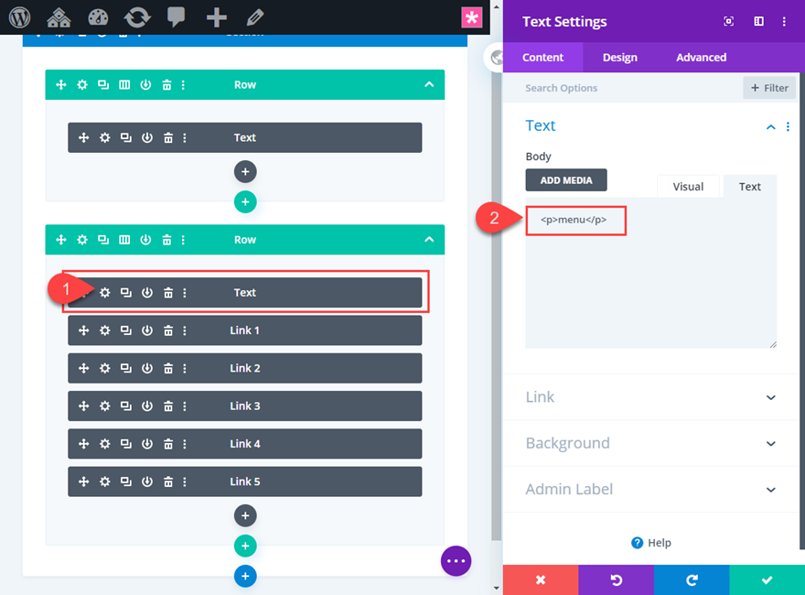Save changes with green checkmark button
The image size is (805, 595).
(x=767, y=580)
